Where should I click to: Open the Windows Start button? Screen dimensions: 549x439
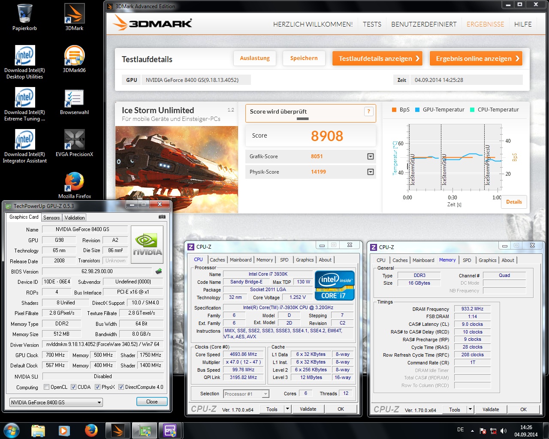point(12,430)
